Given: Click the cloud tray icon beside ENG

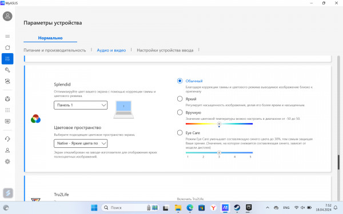Looking at the screenshot, I should (276, 208).
